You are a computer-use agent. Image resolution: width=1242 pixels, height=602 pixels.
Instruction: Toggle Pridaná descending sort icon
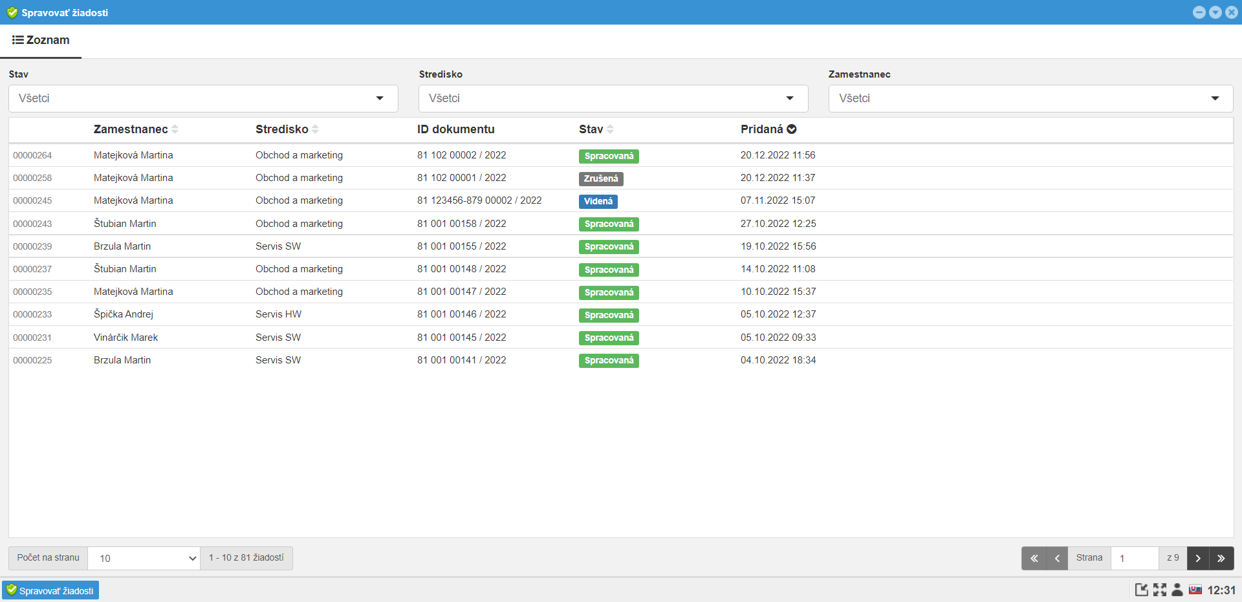[x=791, y=129]
